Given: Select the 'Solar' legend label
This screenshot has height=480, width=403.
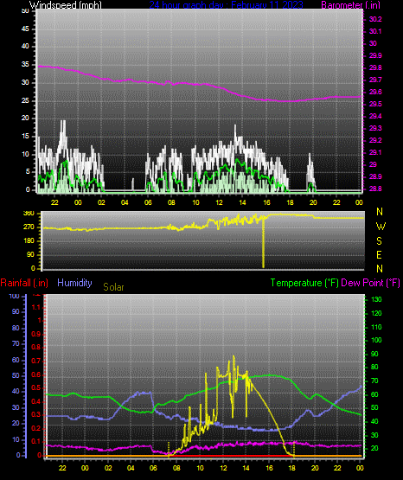Looking at the screenshot, I should [113, 287].
